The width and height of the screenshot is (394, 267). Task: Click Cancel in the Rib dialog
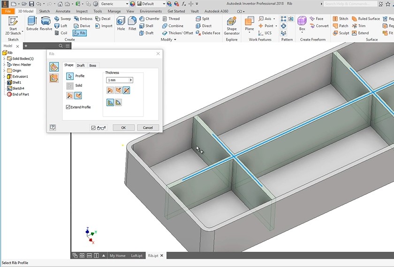click(148, 127)
